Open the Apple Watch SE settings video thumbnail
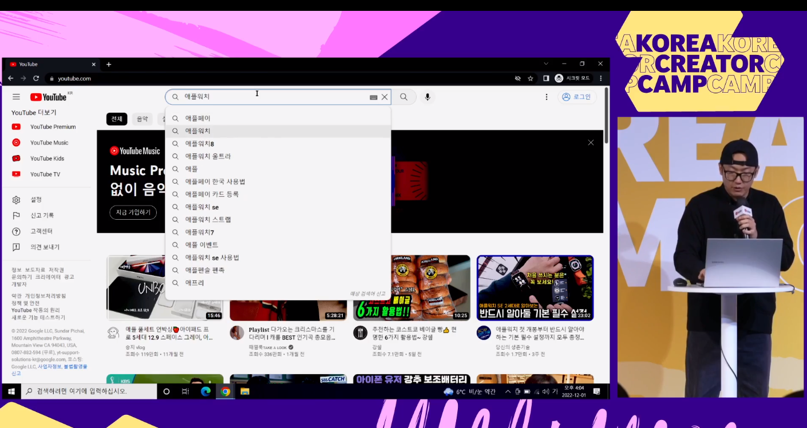The height and width of the screenshot is (428, 807). [535, 288]
